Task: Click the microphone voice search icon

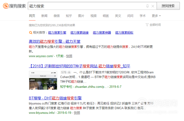Action: tap(148, 6)
